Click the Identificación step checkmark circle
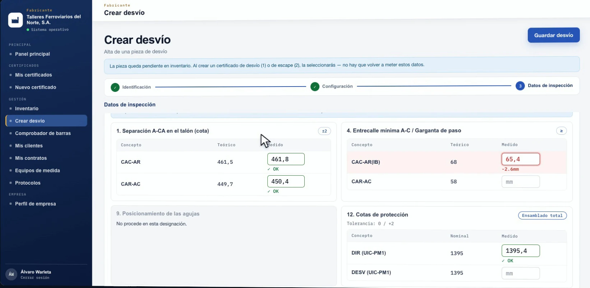Screen dimensions: 590x288 [x=115, y=87]
